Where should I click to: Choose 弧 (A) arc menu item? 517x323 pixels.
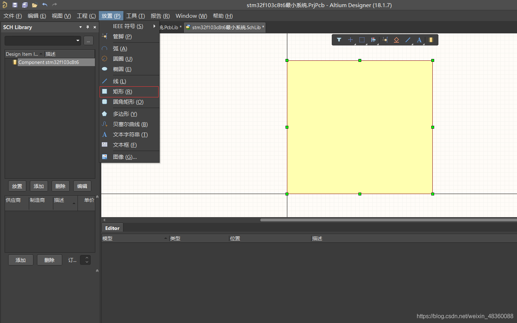click(129, 49)
